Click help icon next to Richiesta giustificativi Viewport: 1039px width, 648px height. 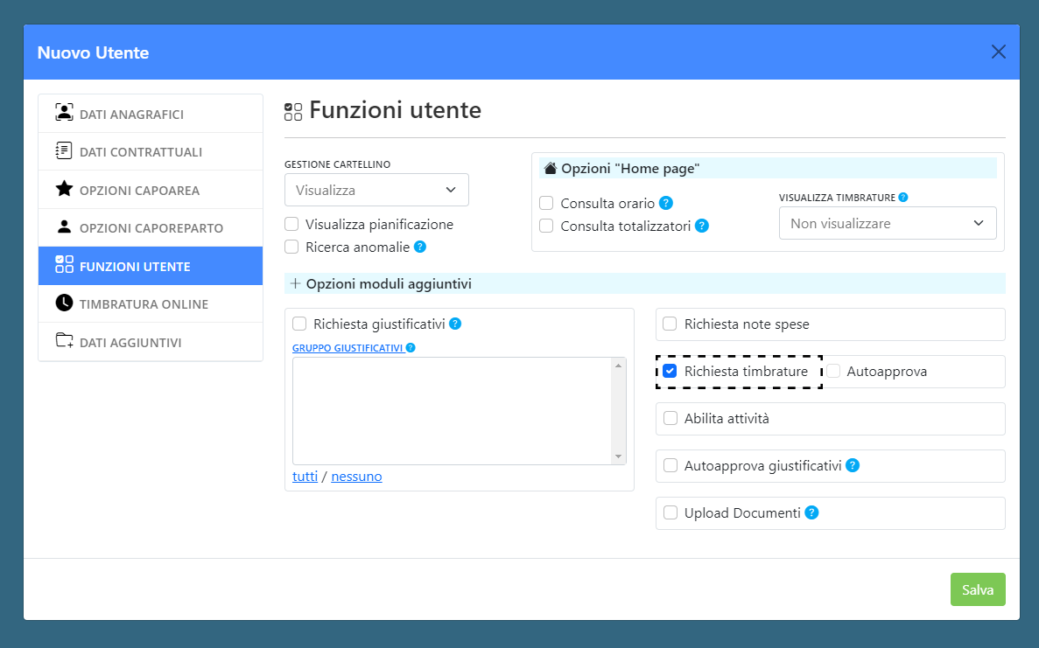pyautogui.click(x=455, y=324)
